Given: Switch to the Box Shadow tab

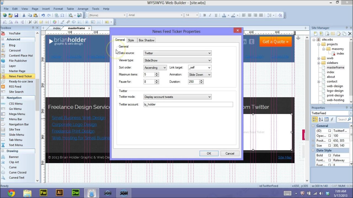Looking at the screenshot, I should (x=146, y=40).
